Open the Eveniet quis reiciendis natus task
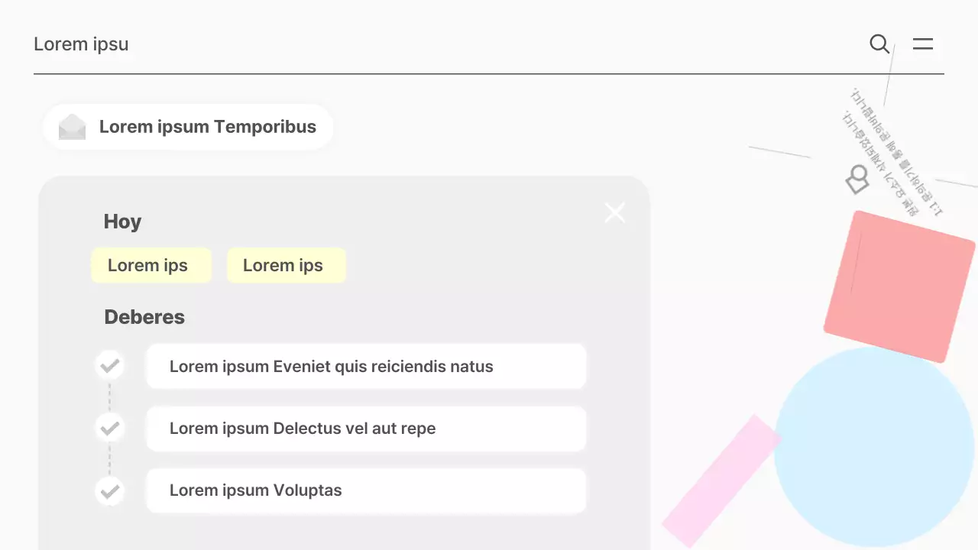Viewport: 978px width, 550px height. (365, 367)
